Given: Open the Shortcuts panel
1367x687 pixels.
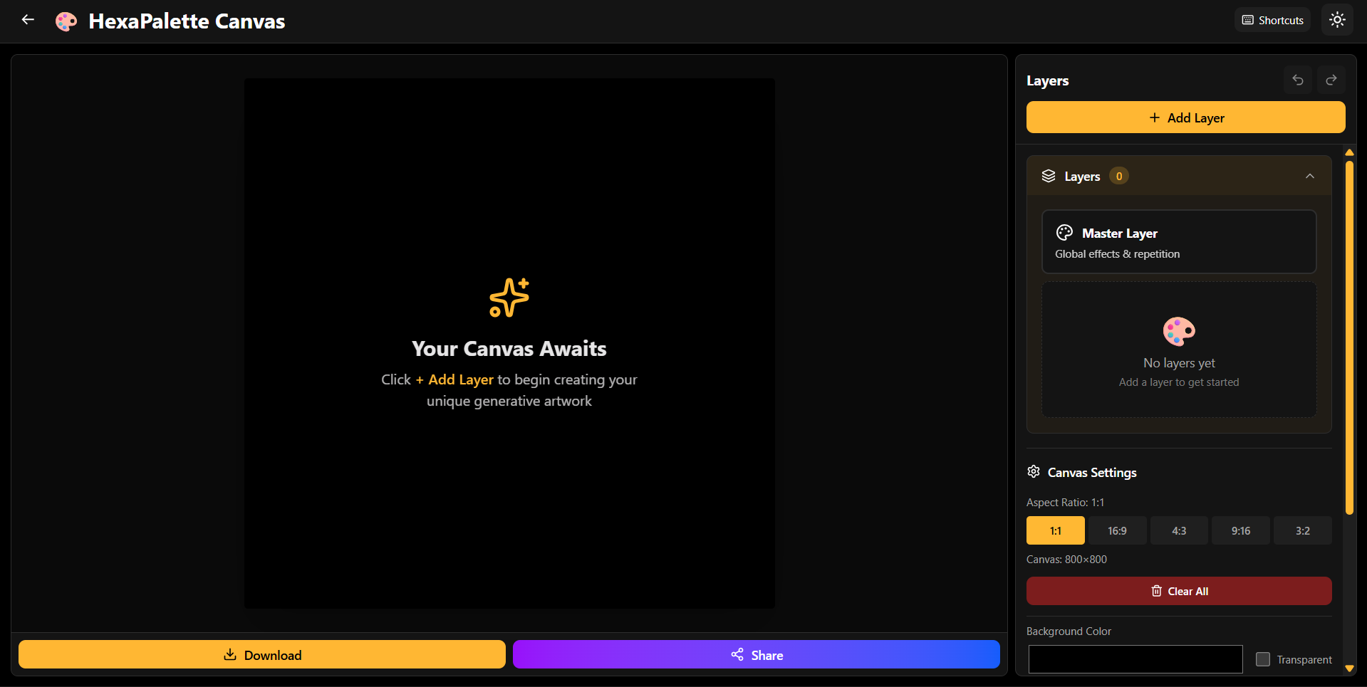Looking at the screenshot, I should coord(1272,20).
